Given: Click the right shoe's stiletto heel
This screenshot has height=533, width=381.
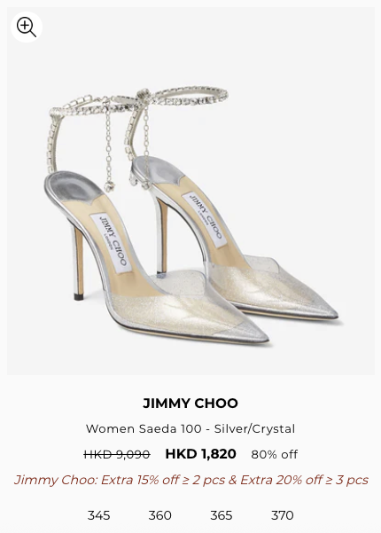Looking at the screenshot, I should [x=162, y=236].
